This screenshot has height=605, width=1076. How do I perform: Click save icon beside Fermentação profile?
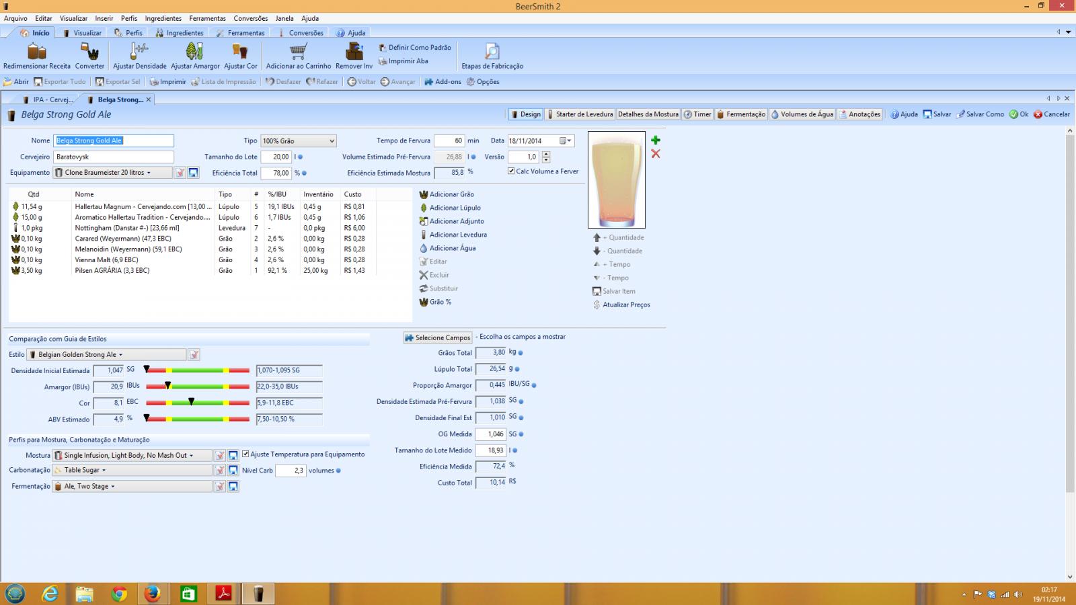click(233, 486)
